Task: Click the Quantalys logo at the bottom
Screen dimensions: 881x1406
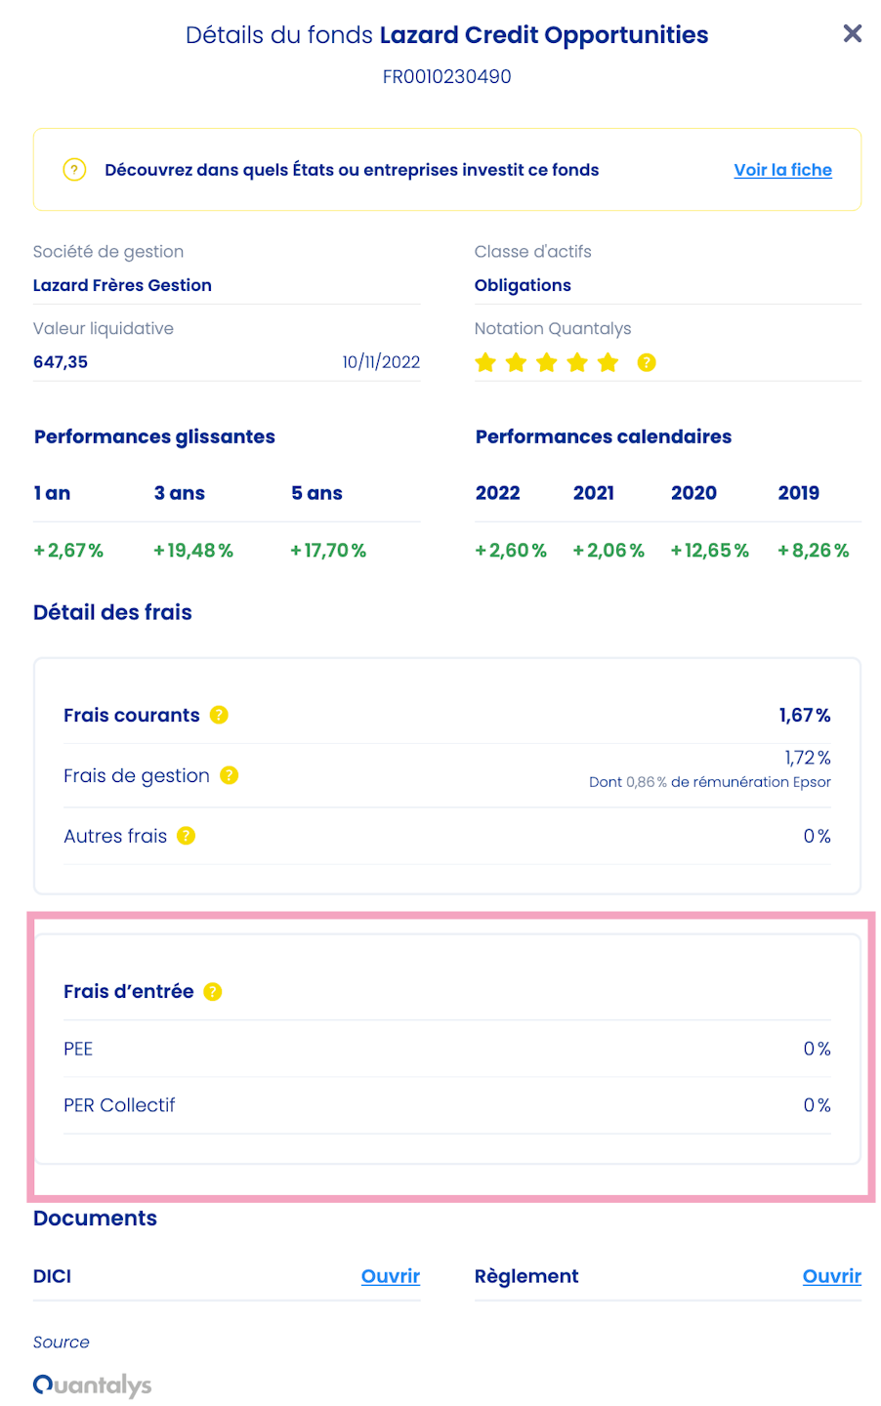Action: pos(92,1385)
